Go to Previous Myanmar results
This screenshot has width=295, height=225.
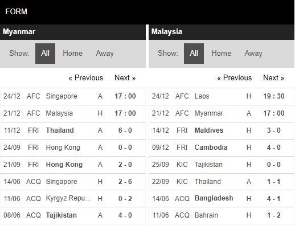[x=86, y=78]
